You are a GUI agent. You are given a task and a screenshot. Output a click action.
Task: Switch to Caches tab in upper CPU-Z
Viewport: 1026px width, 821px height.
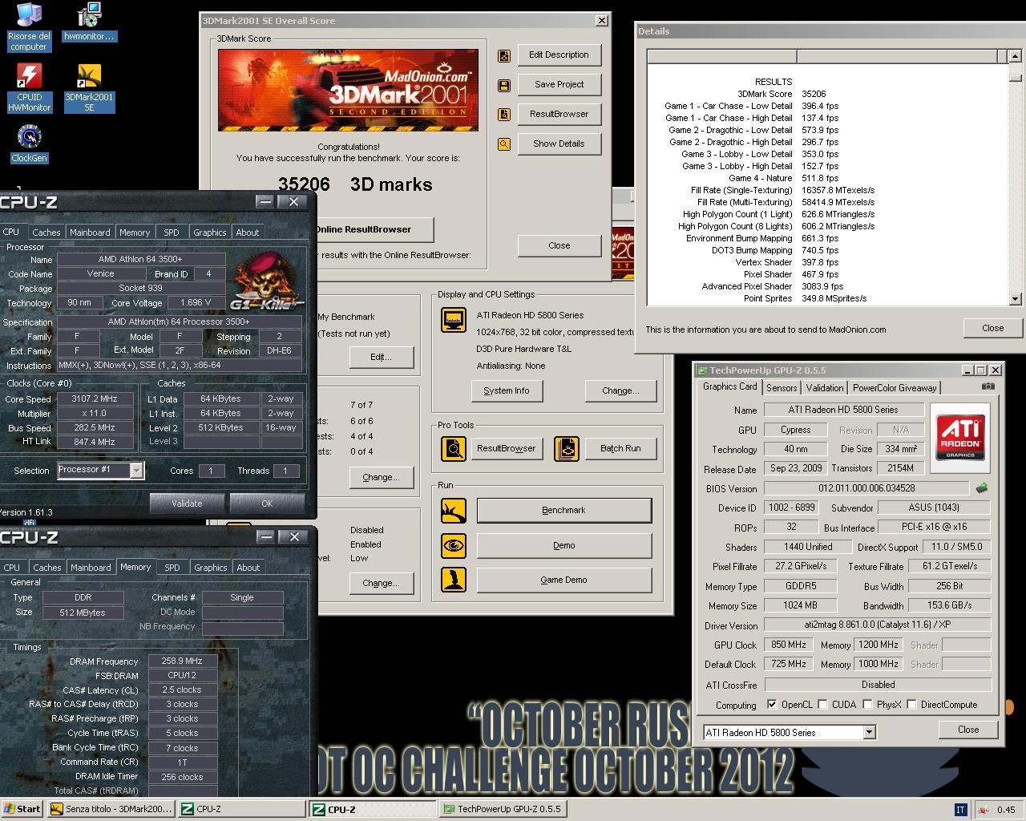(46, 233)
